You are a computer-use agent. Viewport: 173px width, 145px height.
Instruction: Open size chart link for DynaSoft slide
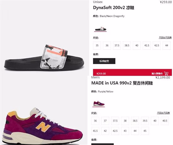pos(165,38)
